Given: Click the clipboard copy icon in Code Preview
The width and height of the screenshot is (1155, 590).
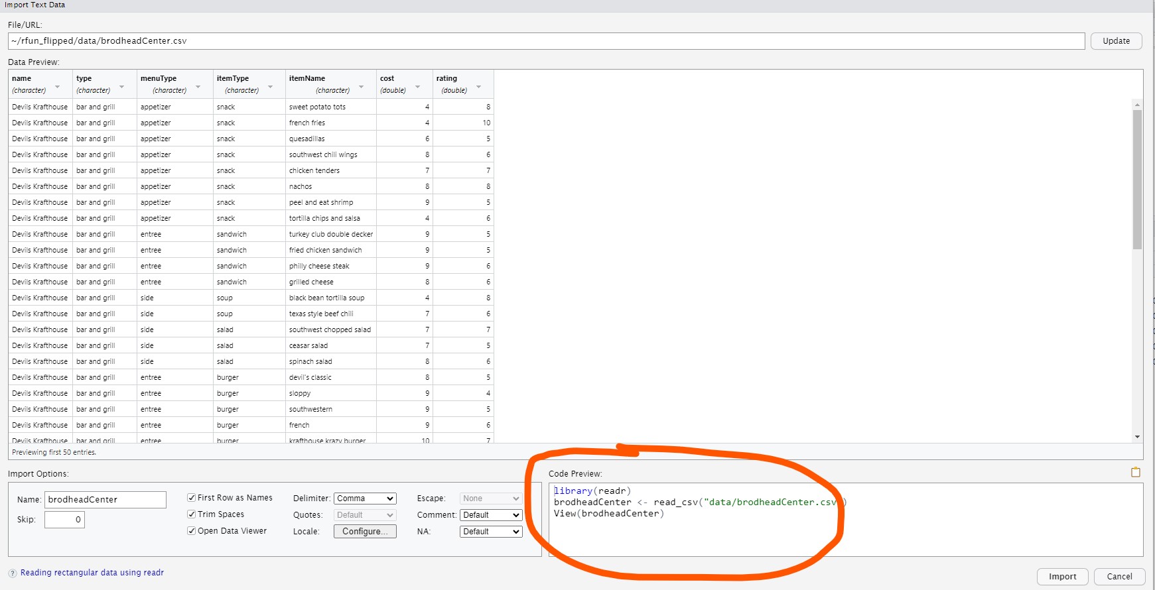Looking at the screenshot, I should (1135, 473).
